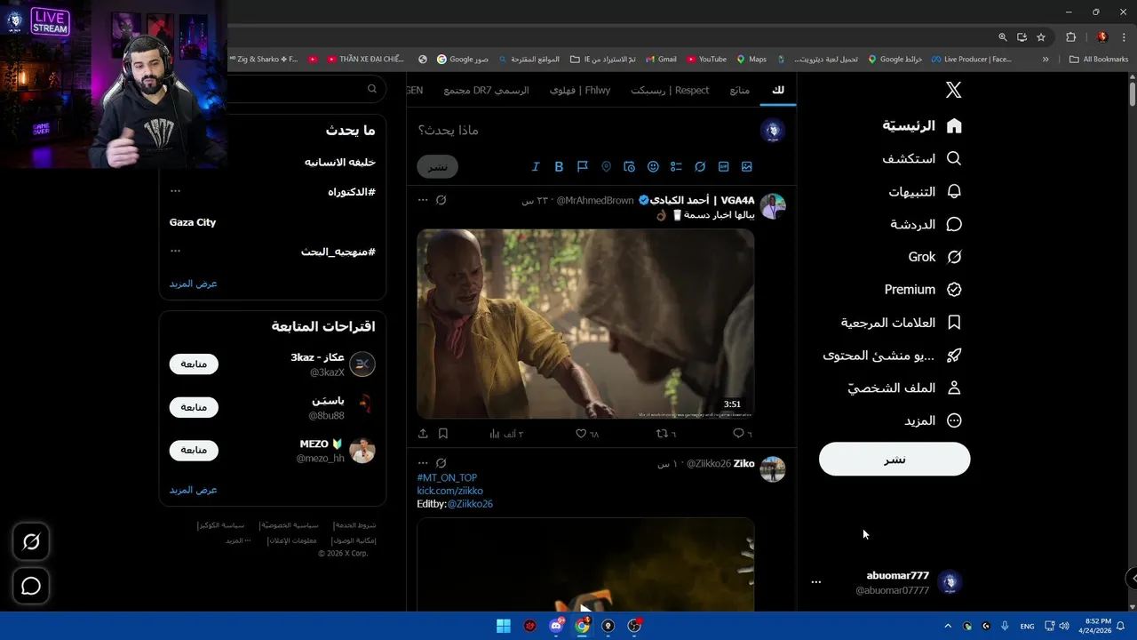Switch to the Respect | رسبكت tab
This screenshot has height=640, width=1137.
[670, 91]
